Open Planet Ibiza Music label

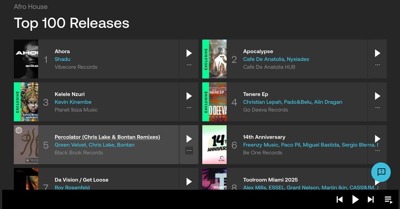point(76,110)
